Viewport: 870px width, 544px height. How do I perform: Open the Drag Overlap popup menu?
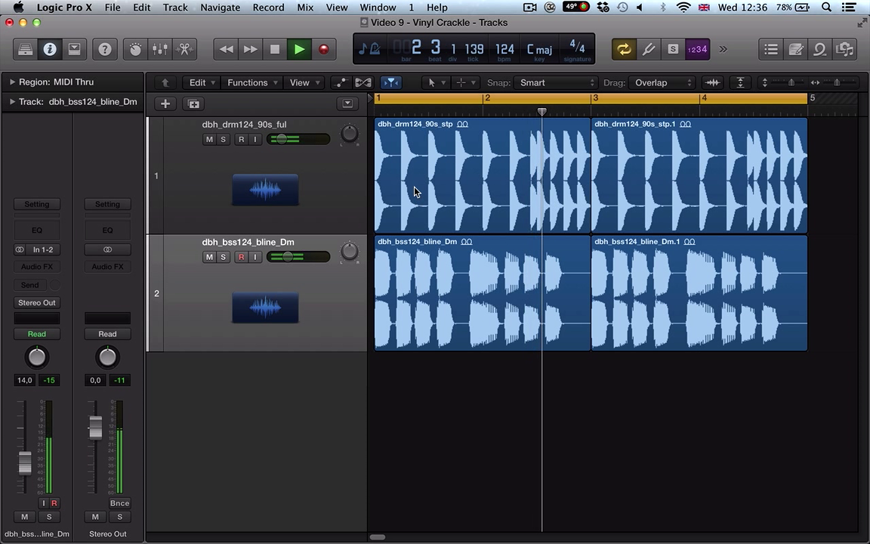pyautogui.click(x=662, y=82)
